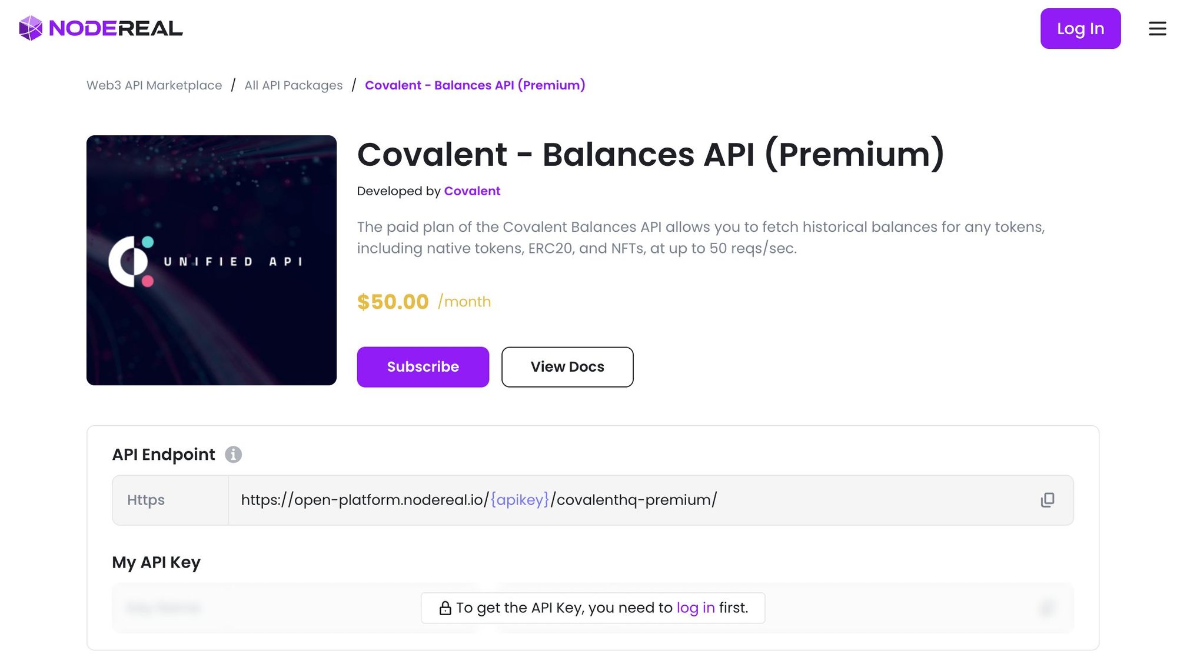1177x664 pixels.
Task: Click the Covalent Balances API page title
Action: (x=650, y=155)
